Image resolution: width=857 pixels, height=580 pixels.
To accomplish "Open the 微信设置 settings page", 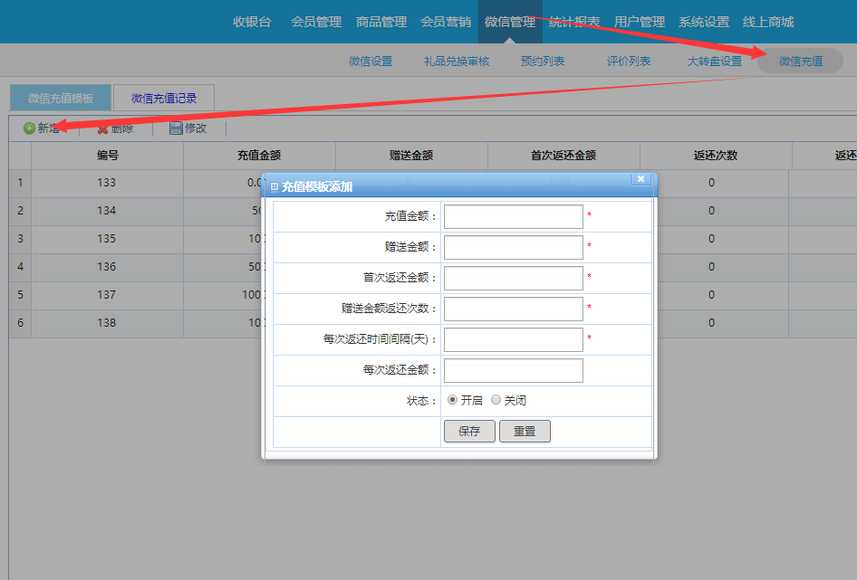I will (370, 61).
